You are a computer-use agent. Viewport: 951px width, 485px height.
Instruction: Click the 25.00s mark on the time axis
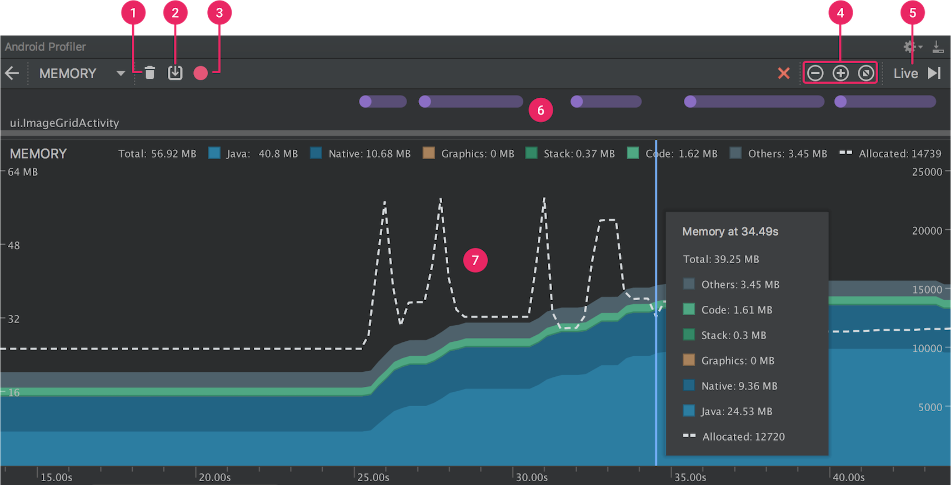[x=373, y=477]
